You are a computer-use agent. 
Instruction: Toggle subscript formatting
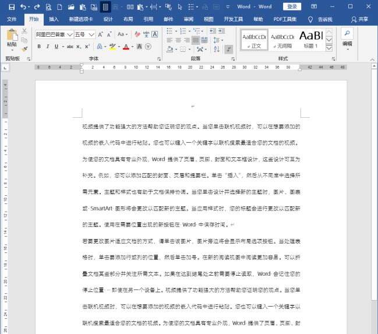click(79, 46)
